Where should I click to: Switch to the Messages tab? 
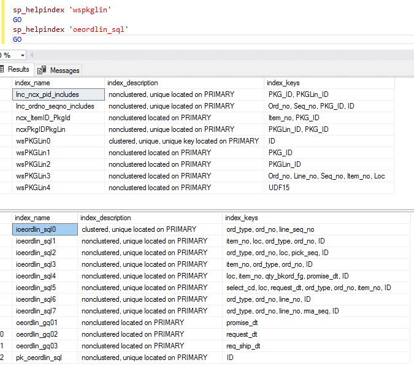[x=64, y=70]
